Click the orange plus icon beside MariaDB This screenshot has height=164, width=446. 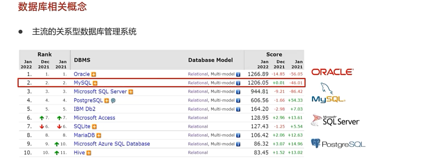coord(99,135)
